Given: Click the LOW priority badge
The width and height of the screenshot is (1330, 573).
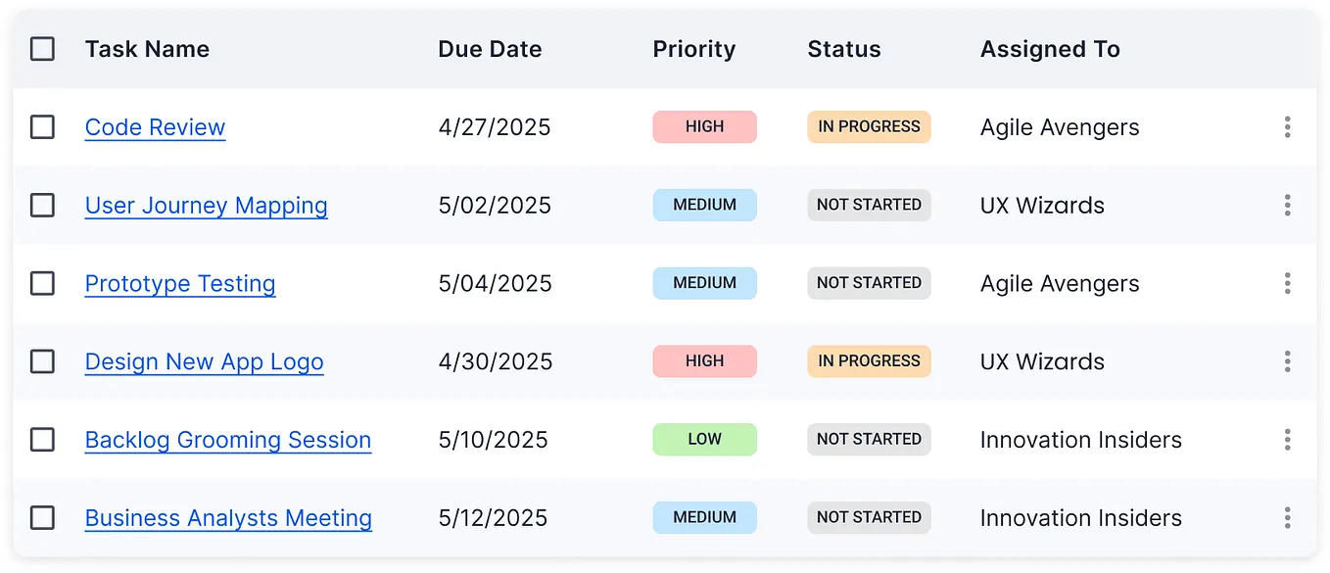Looking at the screenshot, I should 704,440.
